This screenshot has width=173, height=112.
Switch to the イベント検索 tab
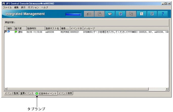point(65,93)
